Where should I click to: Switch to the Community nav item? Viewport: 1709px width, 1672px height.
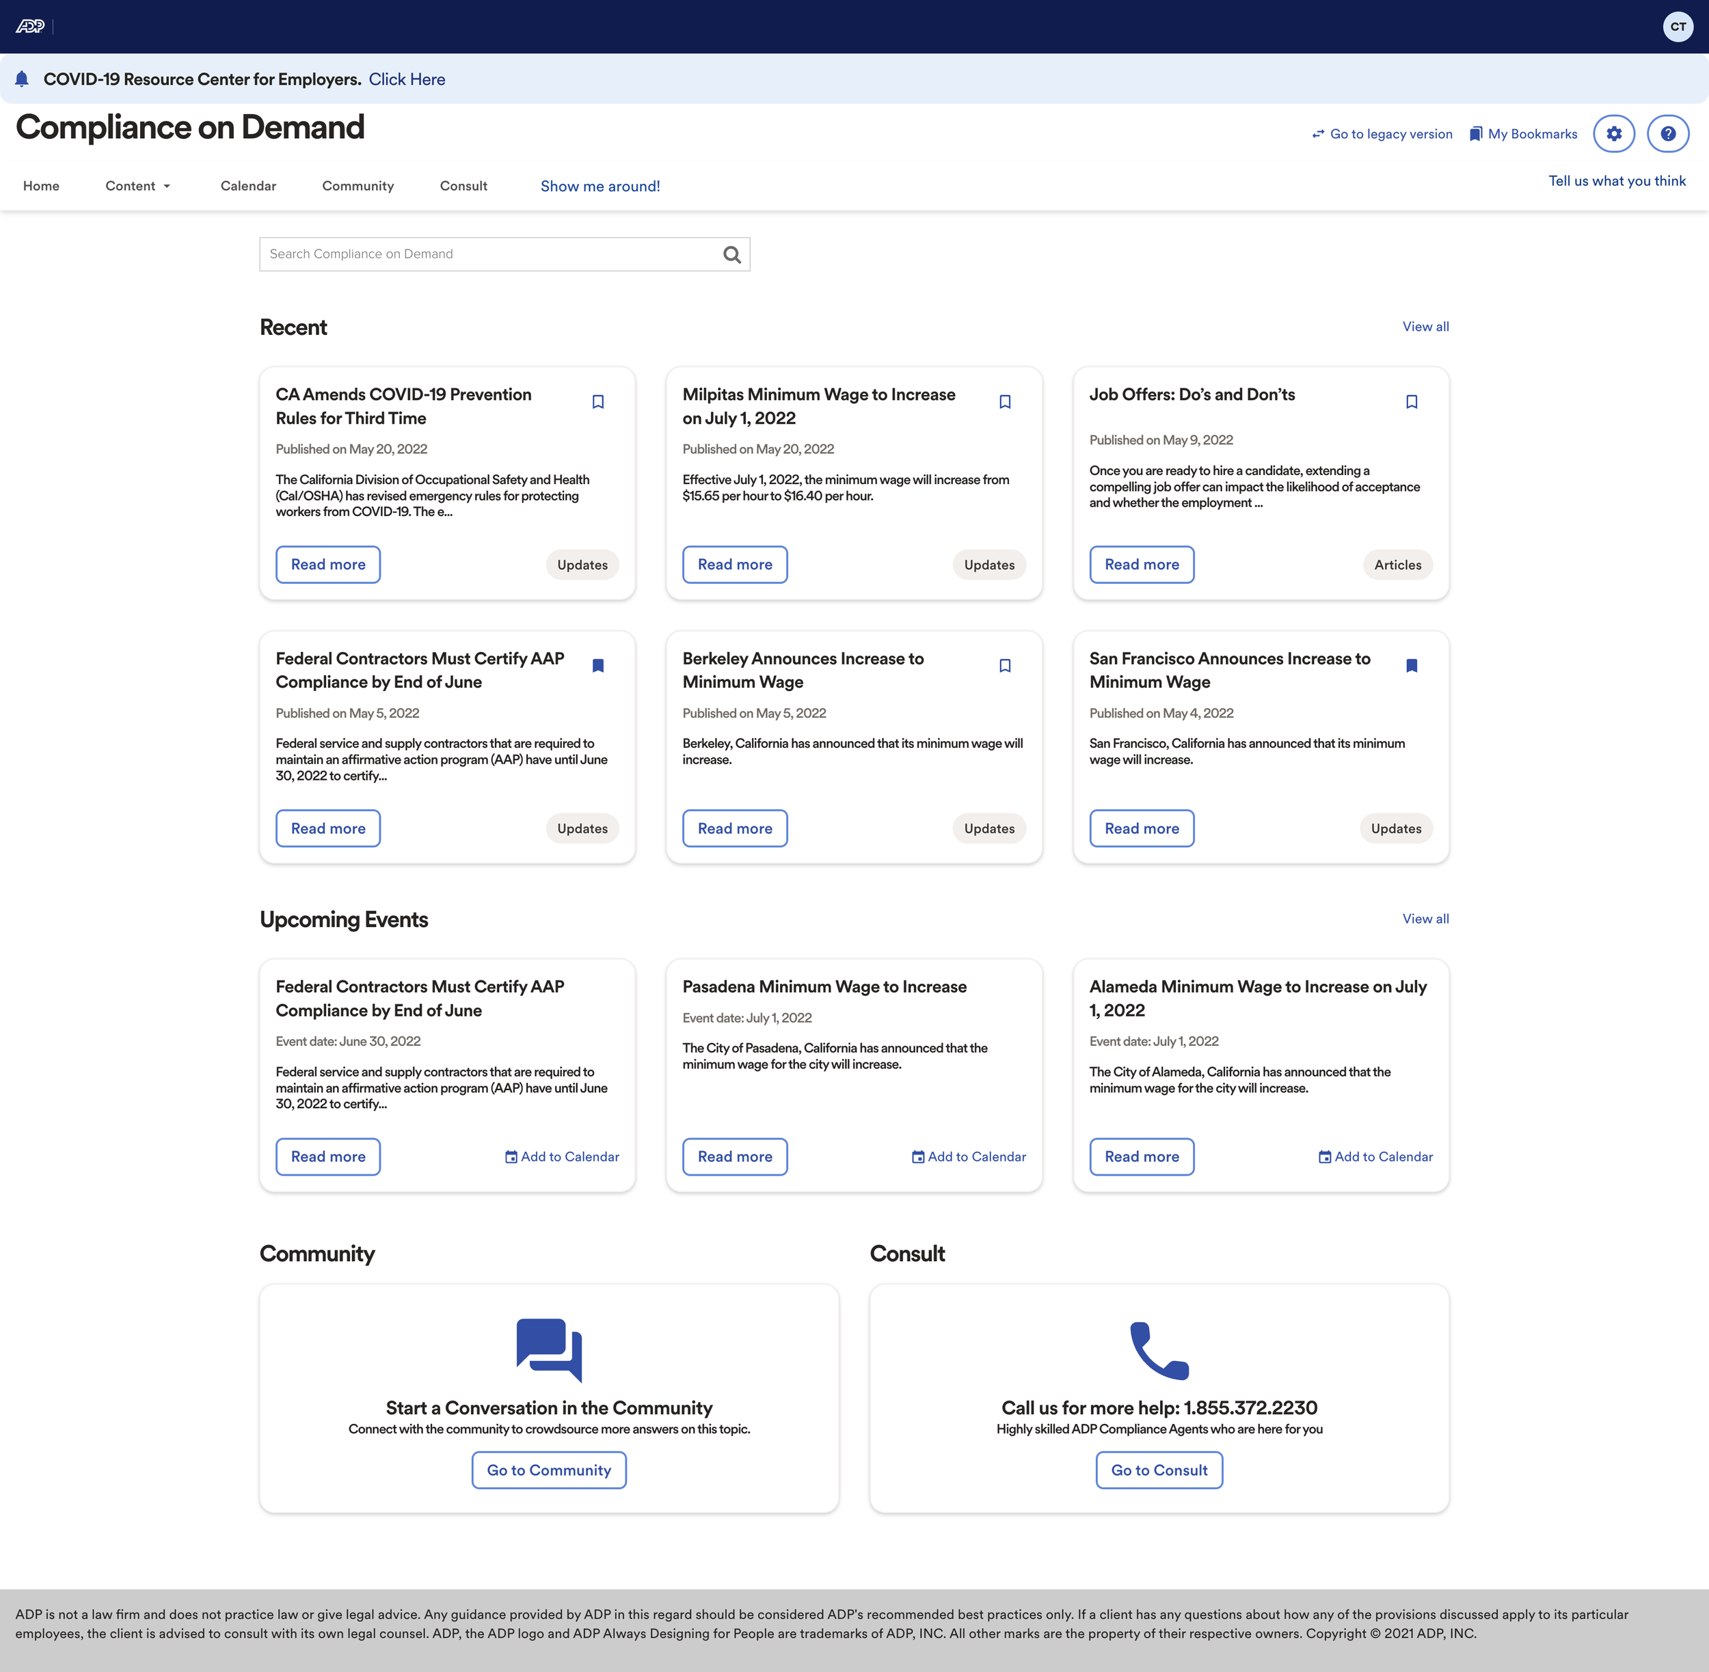(358, 186)
